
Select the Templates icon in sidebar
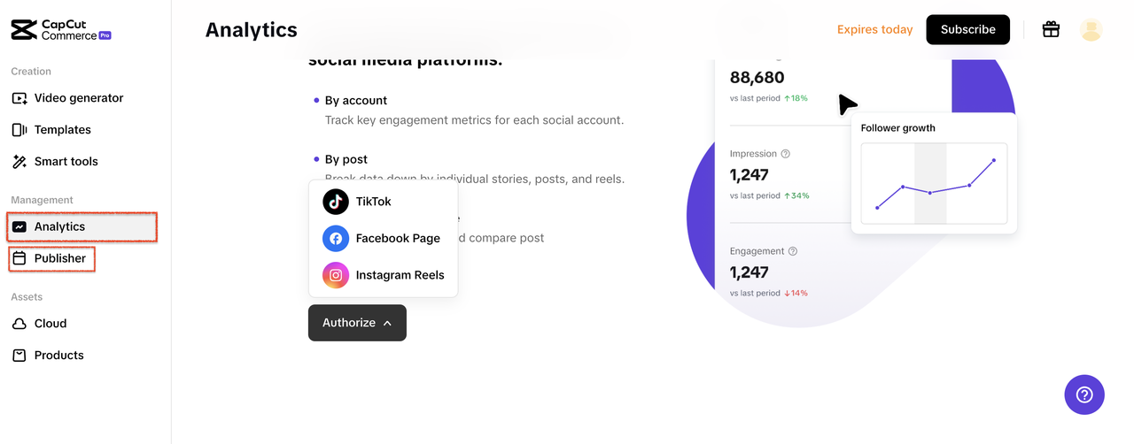pyautogui.click(x=19, y=130)
